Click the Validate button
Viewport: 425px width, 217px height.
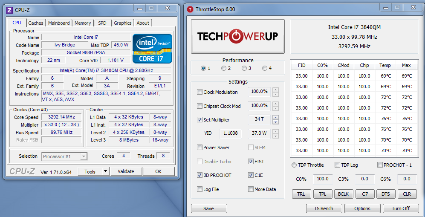[126, 171]
